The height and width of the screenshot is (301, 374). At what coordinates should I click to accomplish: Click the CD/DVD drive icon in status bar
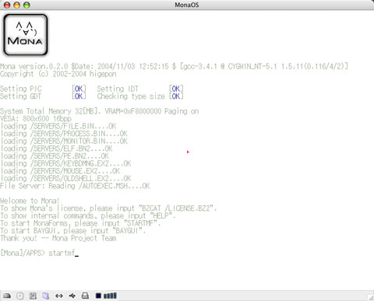[20, 296]
